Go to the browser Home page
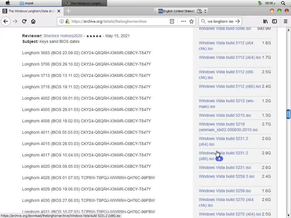 pyautogui.click(x=33, y=21)
